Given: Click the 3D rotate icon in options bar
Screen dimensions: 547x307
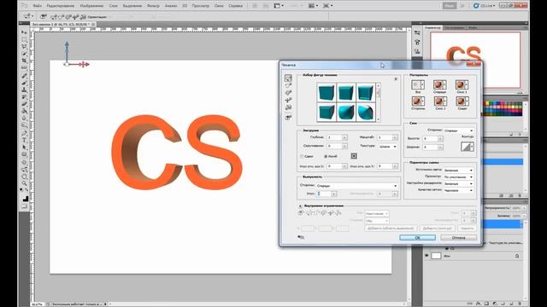Looking at the screenshot, I should 54,16.
